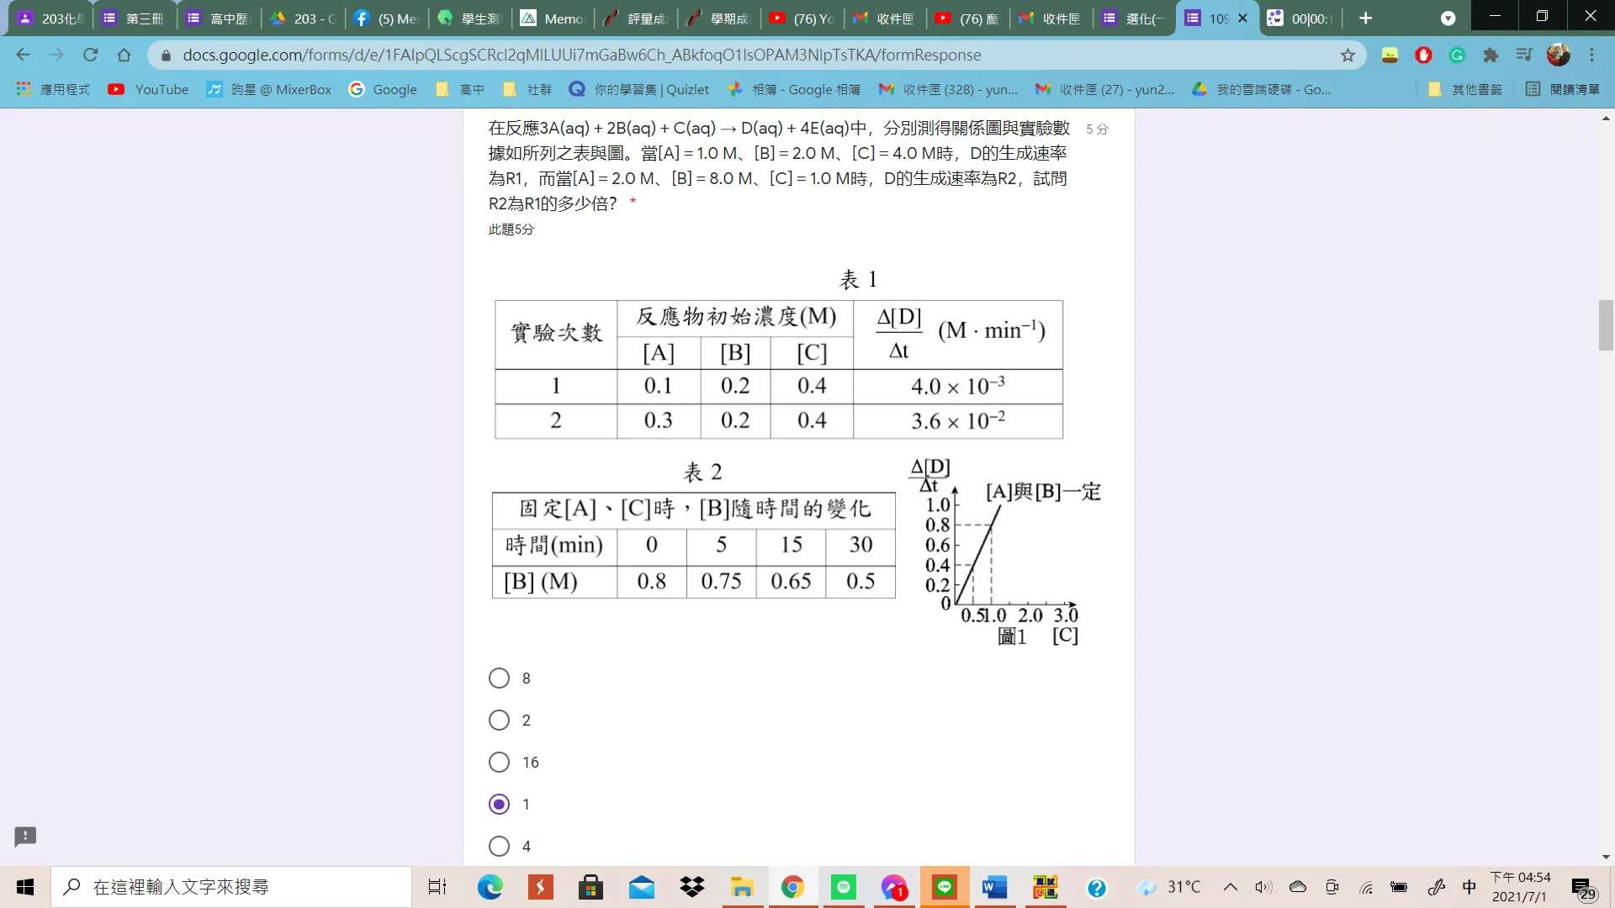Open the Grammarly extension icon
This screenshot has width=1615, height=908.
pyautogui.click(x=1457, y=55)
